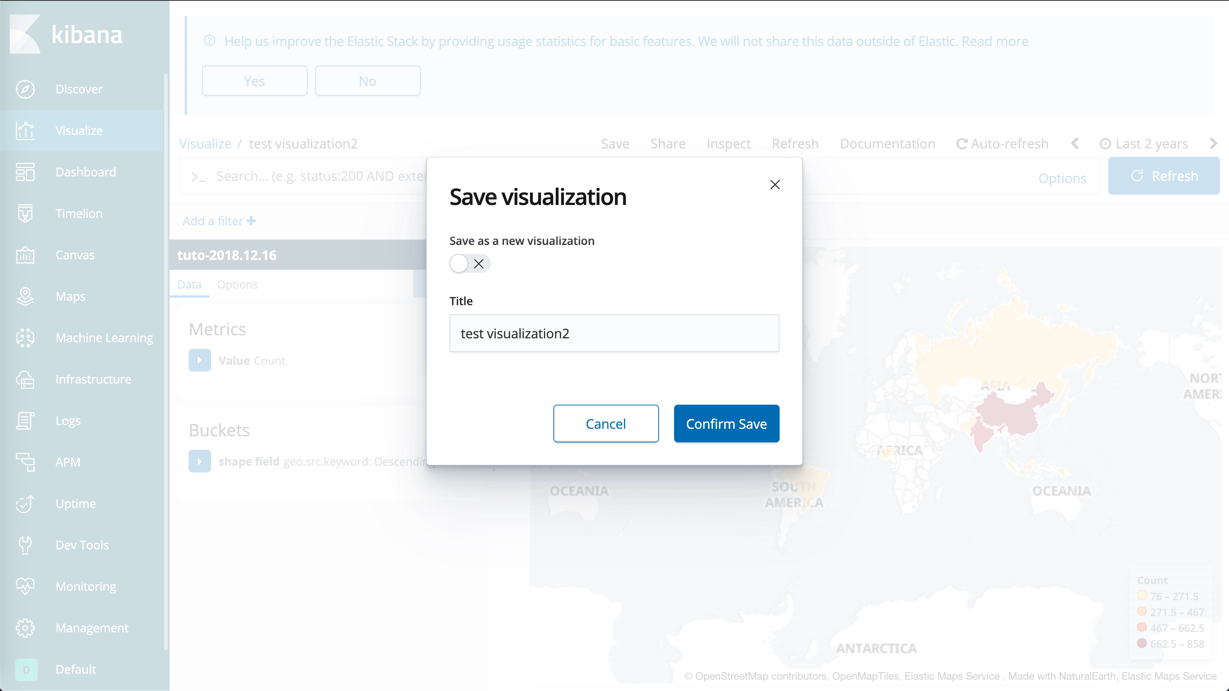
Task: Toggle Save as a new visualization switch
Action: [x=469, y=264]
